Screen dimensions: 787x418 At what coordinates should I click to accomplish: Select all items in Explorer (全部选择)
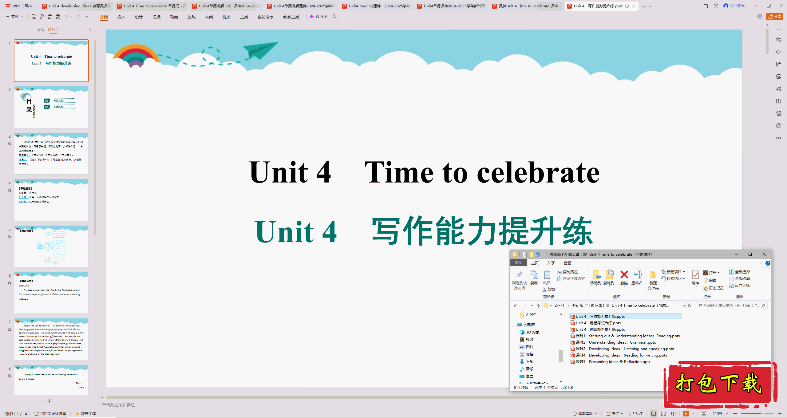pyautogui.click(x=739, y=272)
